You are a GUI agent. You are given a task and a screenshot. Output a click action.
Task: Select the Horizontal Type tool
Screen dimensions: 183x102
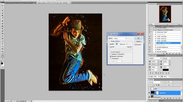[x=3, y=44]
